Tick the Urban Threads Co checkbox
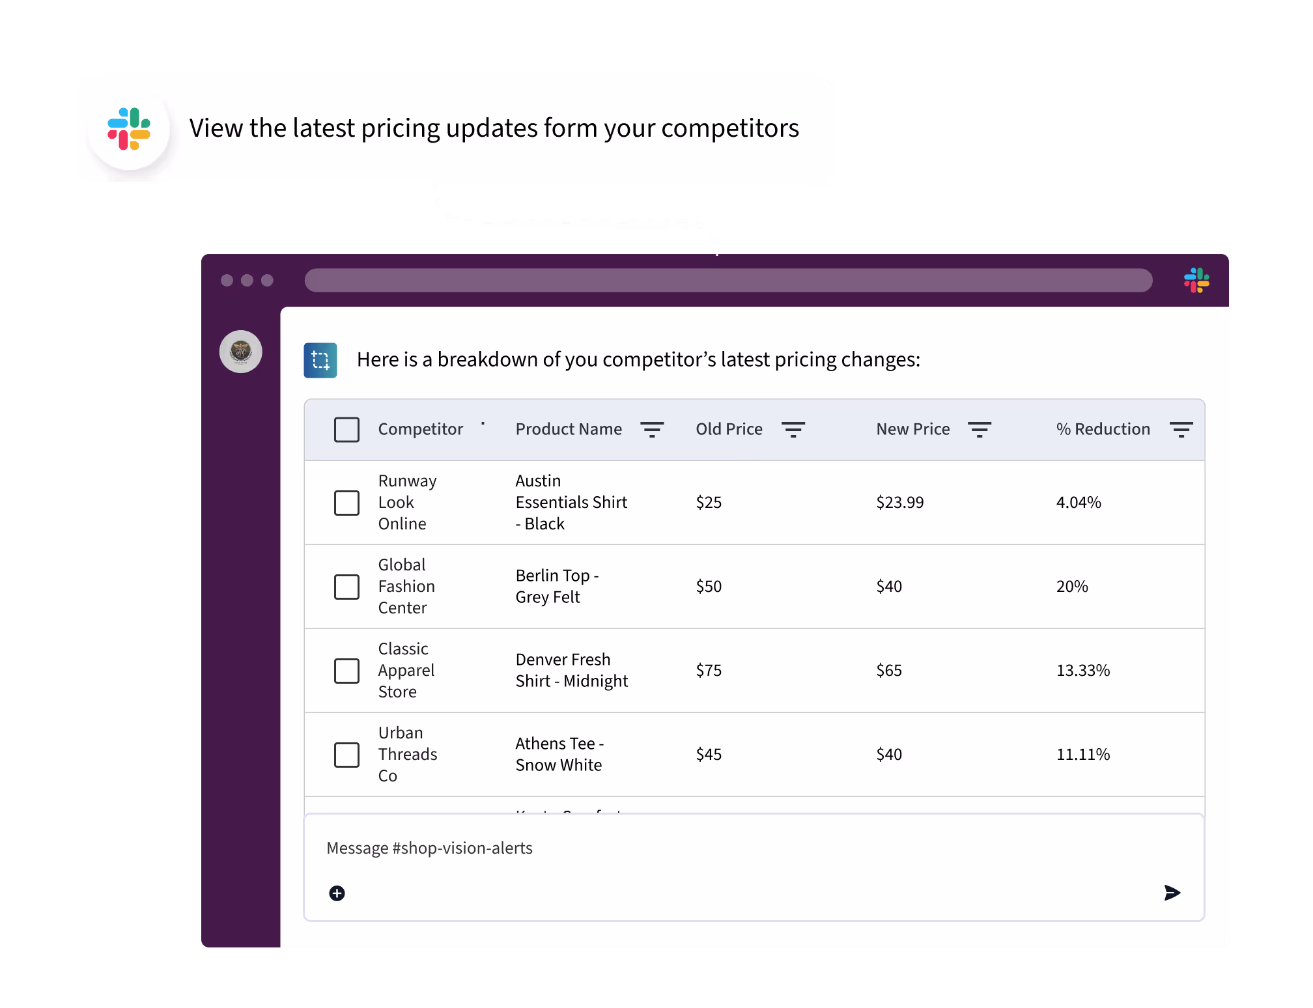Screen dimensions: 1313x1008 click(x=346, y=755)
